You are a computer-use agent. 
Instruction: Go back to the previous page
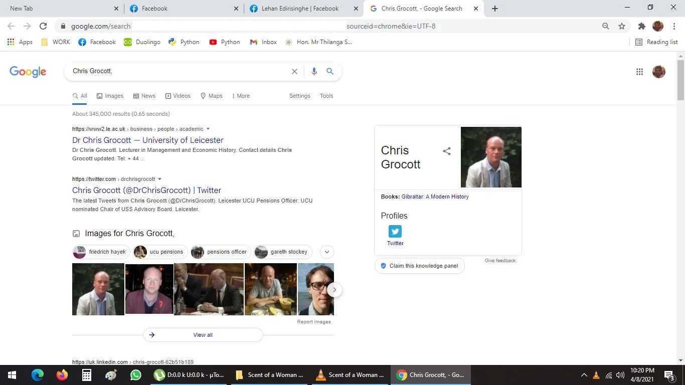coord(11,26)
